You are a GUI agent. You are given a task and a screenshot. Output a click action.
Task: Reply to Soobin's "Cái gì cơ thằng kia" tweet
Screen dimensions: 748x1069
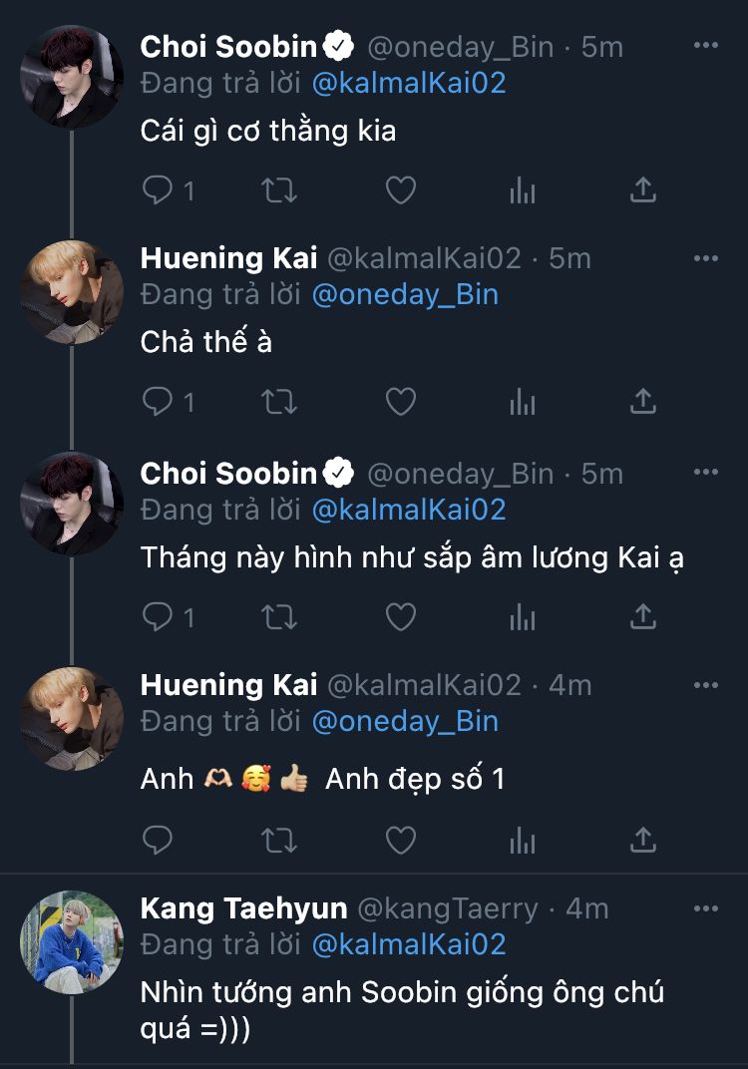click(x=159, y=189)
